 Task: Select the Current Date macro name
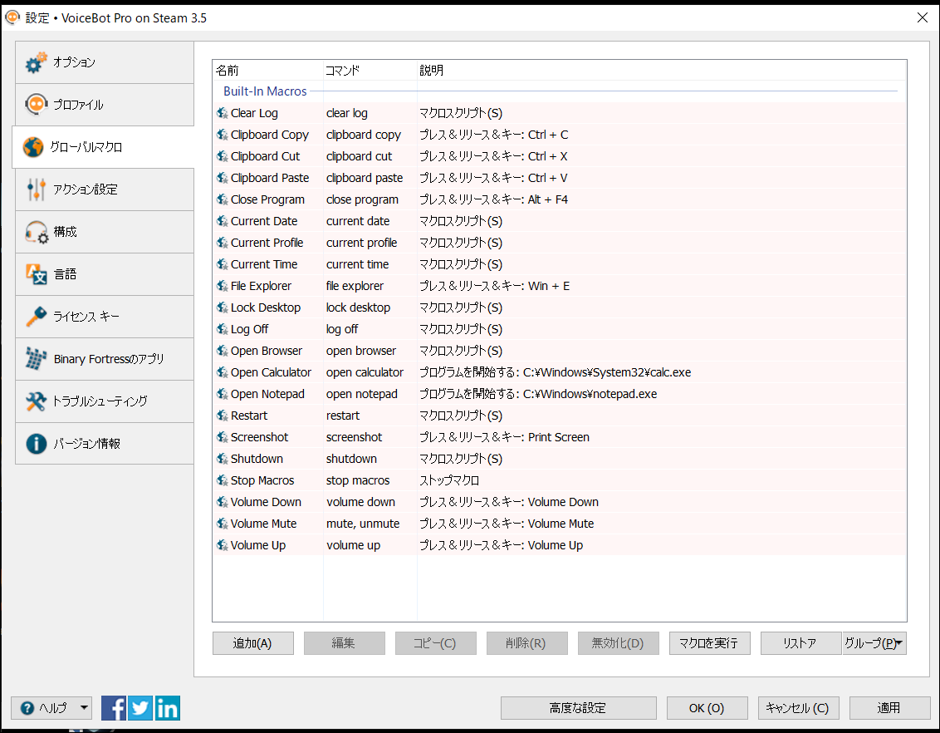[x=264, y=221]
